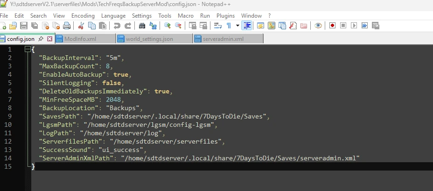Click the Playback macro button
The height and width of the screenshot is (191, 433).
pyautogui.click(x=354, y=26)
